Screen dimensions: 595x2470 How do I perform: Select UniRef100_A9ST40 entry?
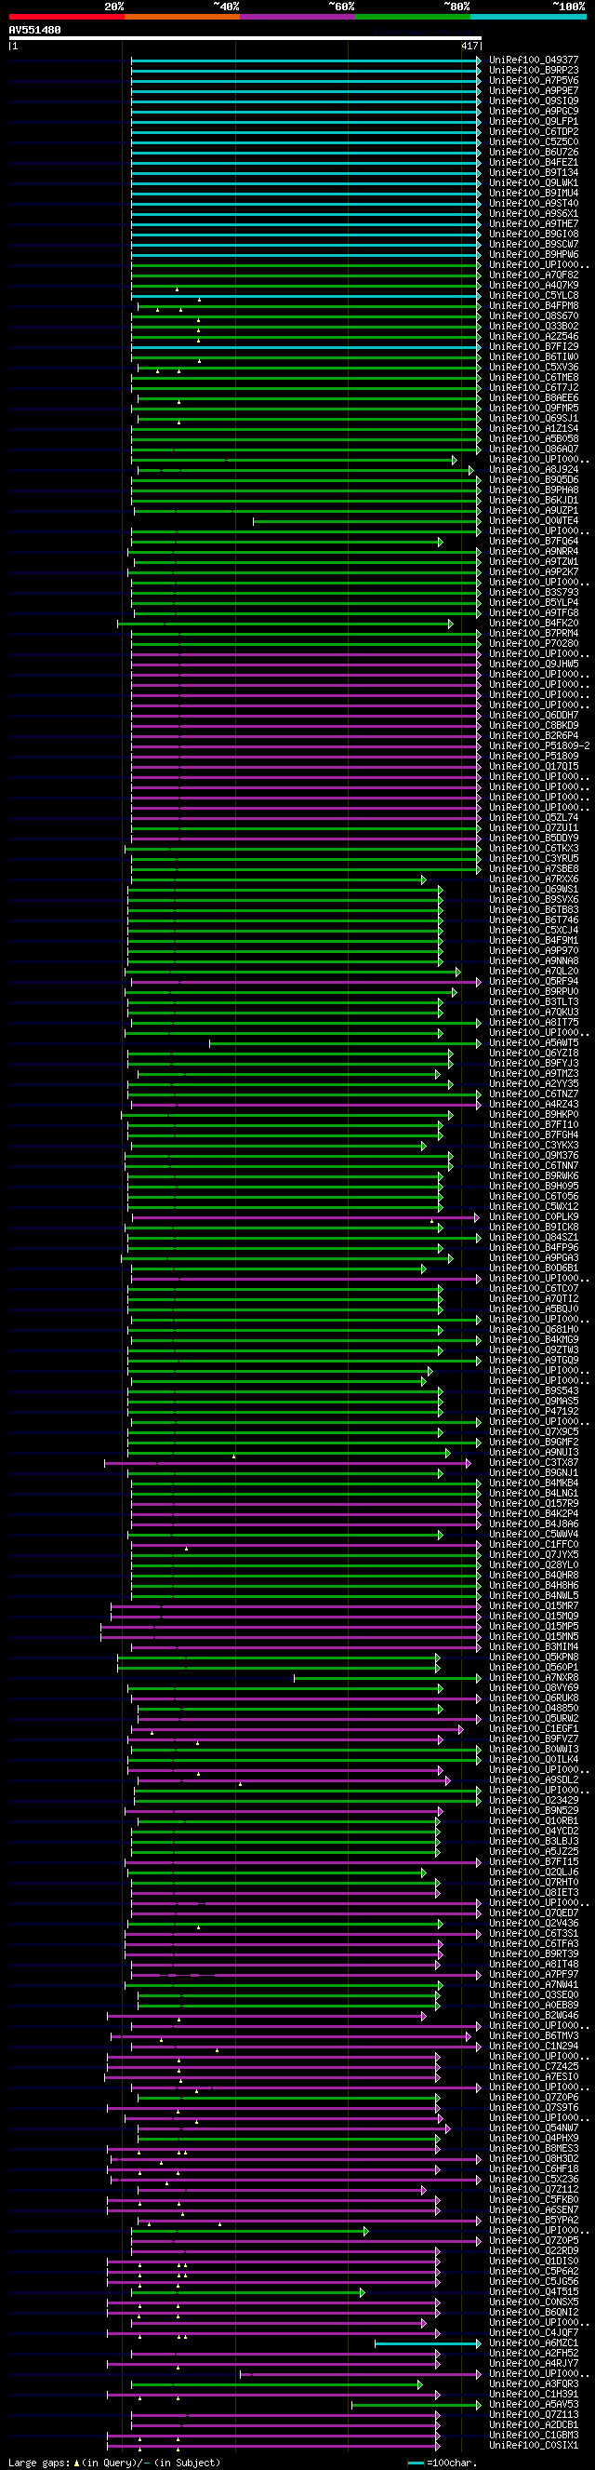coord(534,203)
